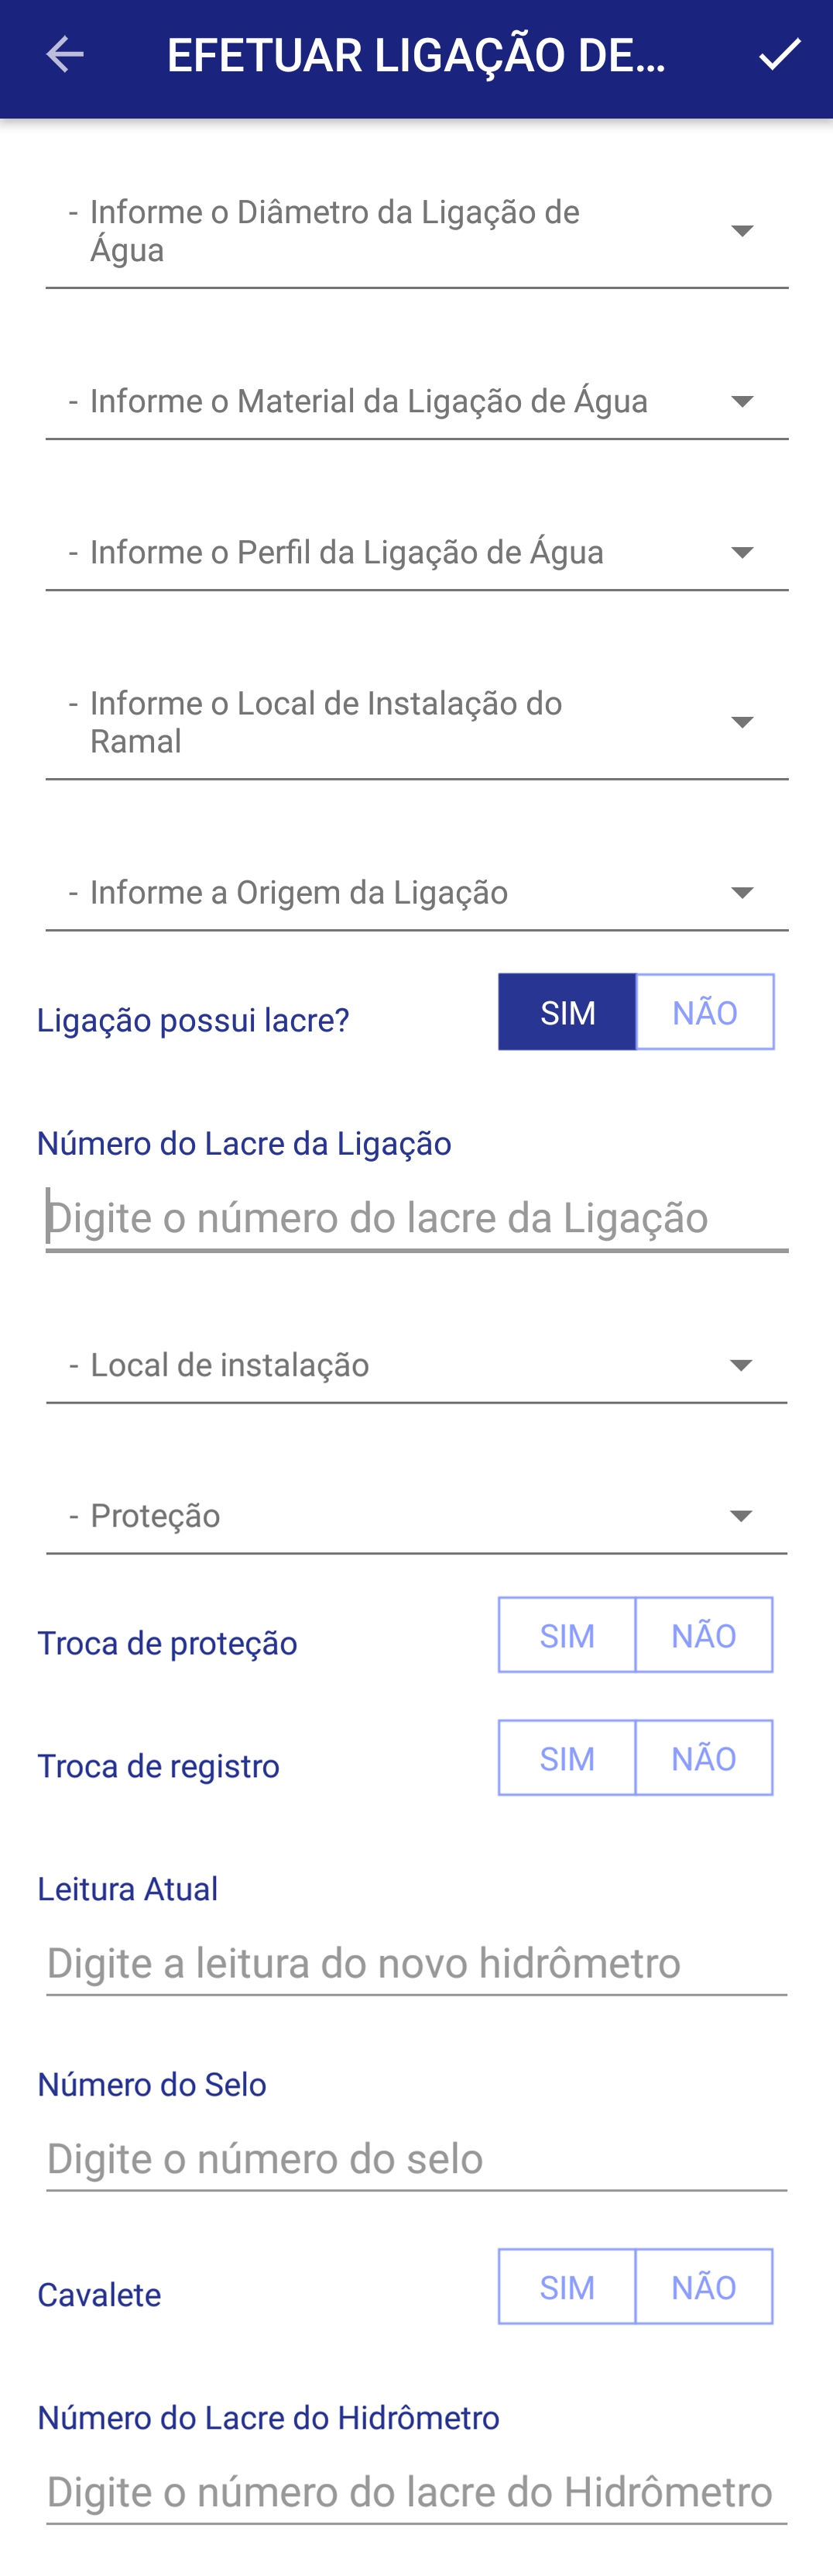Select NÃO for Troca de proteção
The image size is (833, 2576).
[x=704, y=1635]
